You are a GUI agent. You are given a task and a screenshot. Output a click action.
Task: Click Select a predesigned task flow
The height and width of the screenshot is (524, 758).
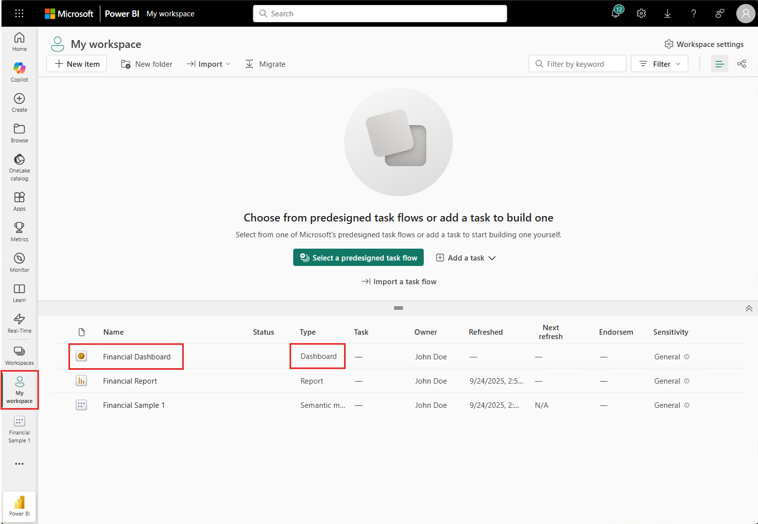(358, 258)
